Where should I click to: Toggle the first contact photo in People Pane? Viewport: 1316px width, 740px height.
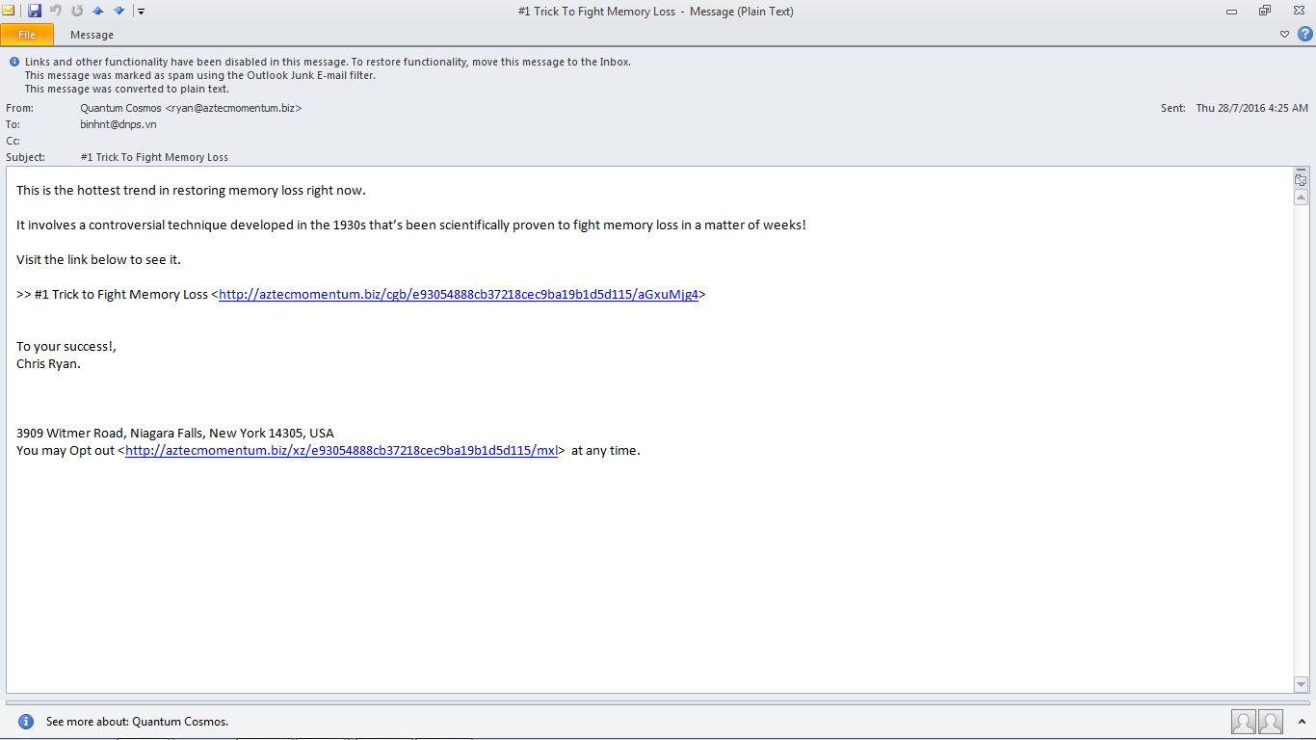tap(1243, 721)
